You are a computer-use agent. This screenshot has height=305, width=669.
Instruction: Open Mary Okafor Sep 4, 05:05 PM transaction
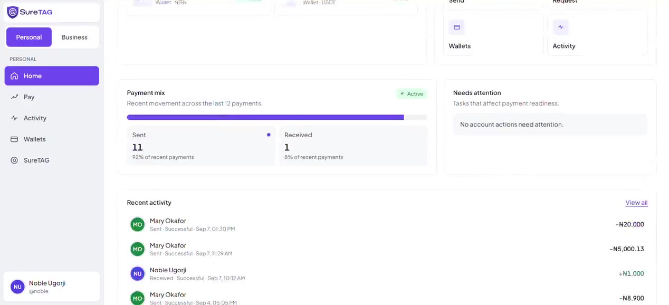(x=387, y=298)
